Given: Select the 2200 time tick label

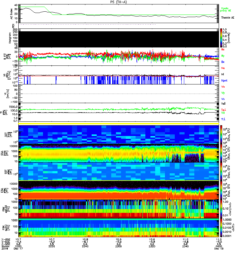Looking at the screenshot, I should pos(18,246).
